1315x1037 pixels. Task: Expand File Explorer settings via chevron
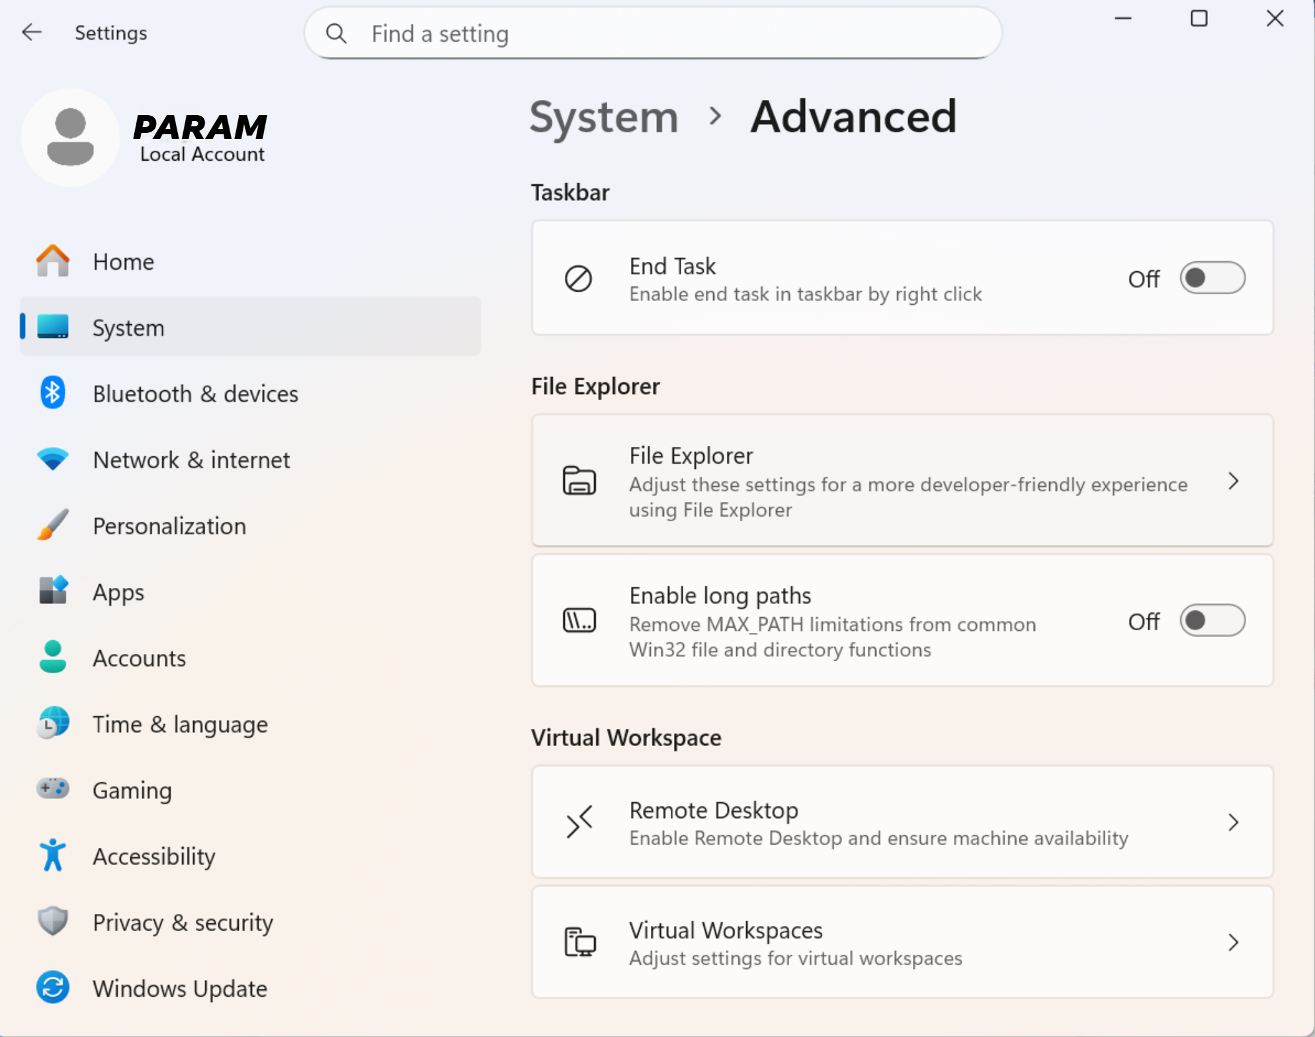(1233, 481)
